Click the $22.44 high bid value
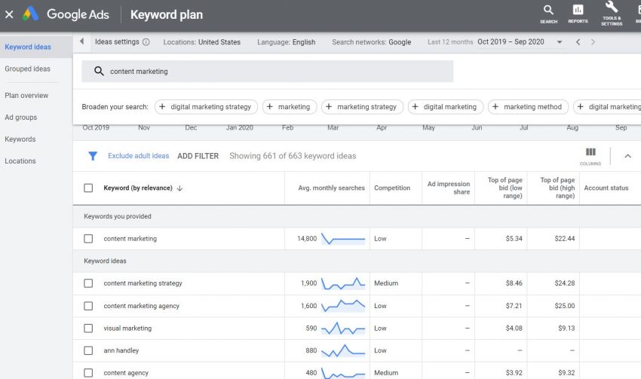The image size is (641, 379). pyautogui.click(x=565, y=239)
